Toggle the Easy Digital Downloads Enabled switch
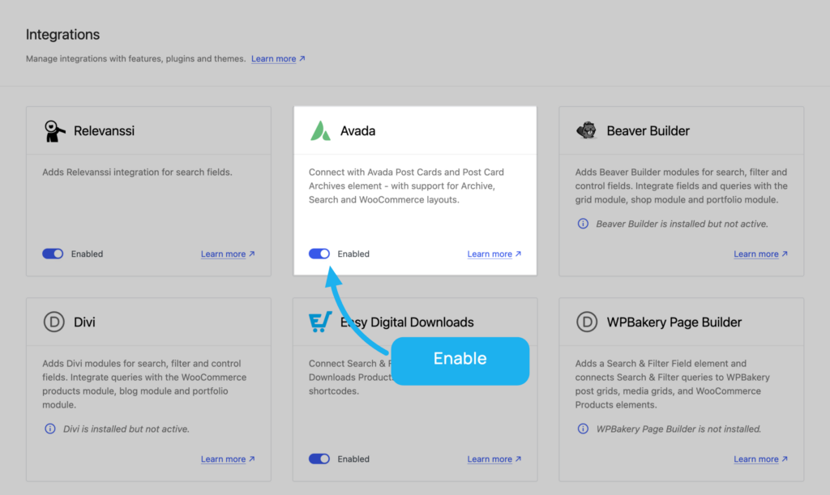The width and height of the screenshot is (830, 495). click(319, 459)
